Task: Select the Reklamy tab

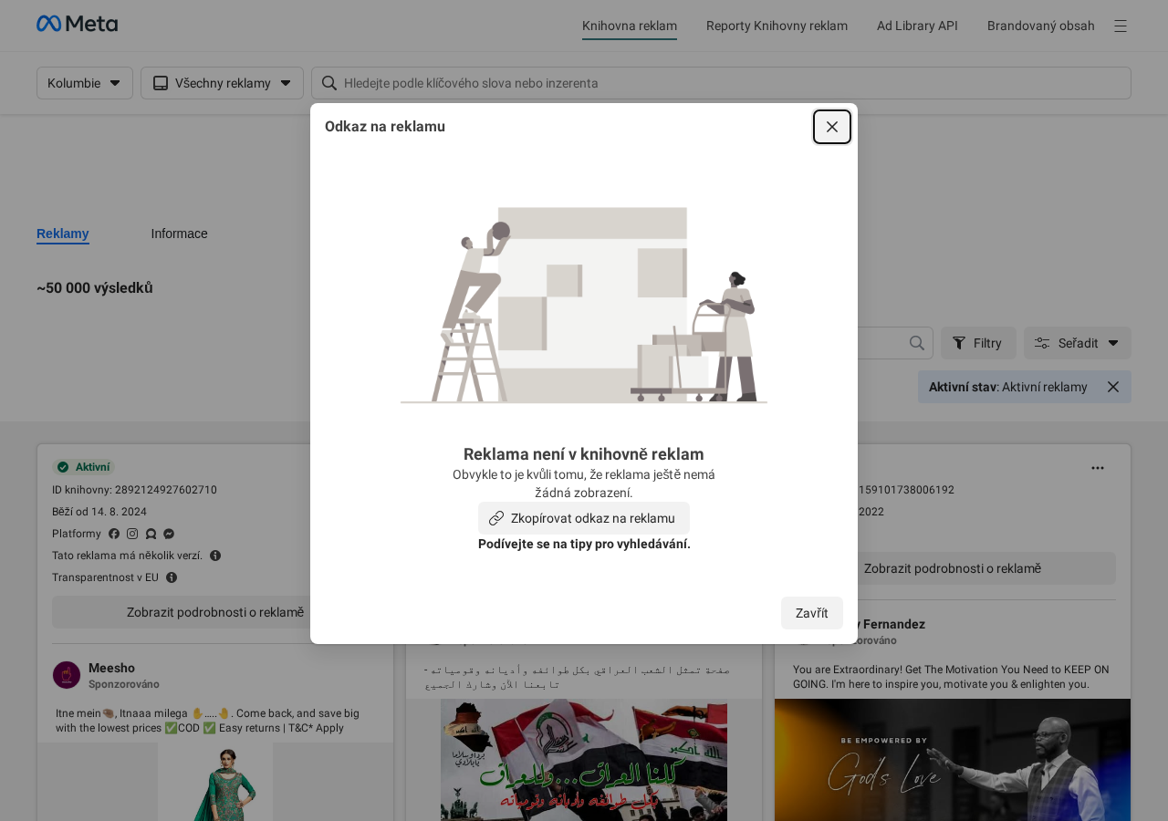Action: (63, 234)
